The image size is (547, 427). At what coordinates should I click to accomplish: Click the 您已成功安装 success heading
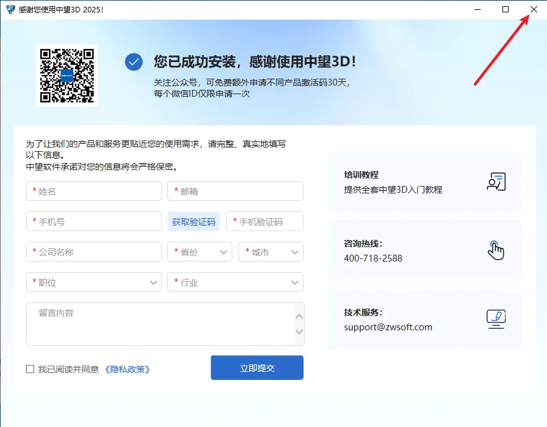[255, 62]
